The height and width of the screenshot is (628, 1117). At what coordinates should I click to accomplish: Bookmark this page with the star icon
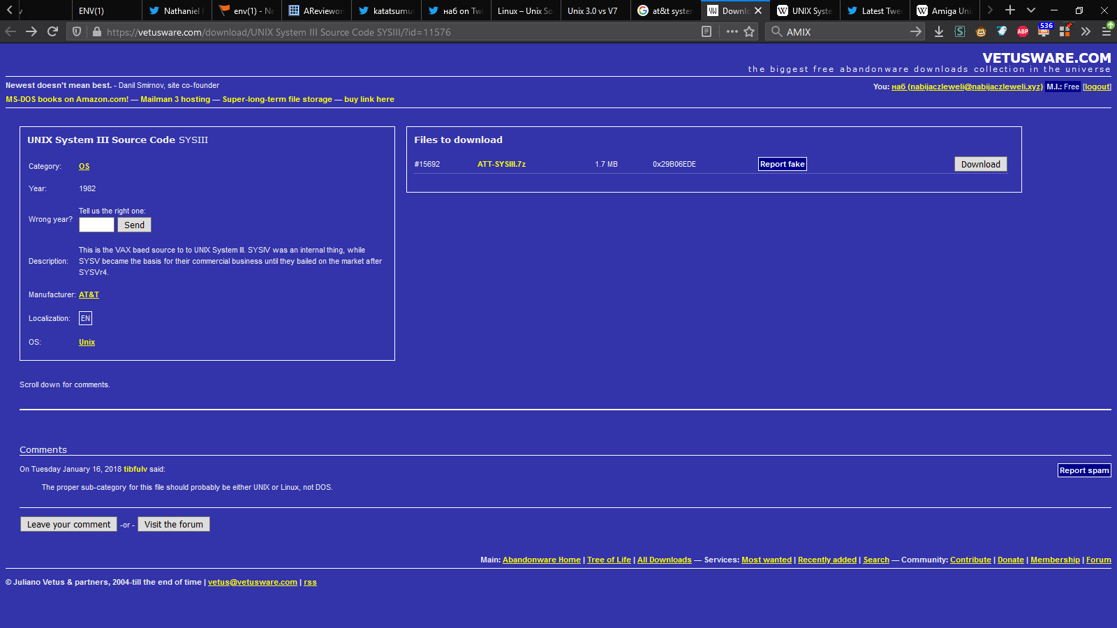[749, 31]
